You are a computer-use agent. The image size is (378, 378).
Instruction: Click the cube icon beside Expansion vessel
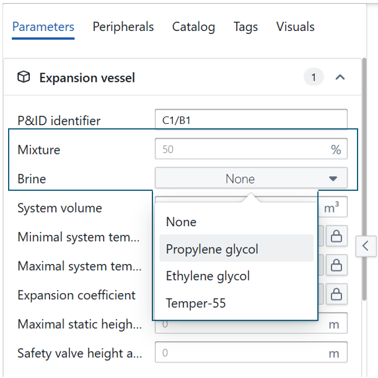[x=24, y=77]
